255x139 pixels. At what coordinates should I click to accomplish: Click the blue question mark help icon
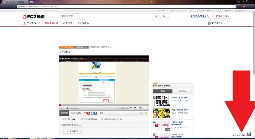click(141, 113)
